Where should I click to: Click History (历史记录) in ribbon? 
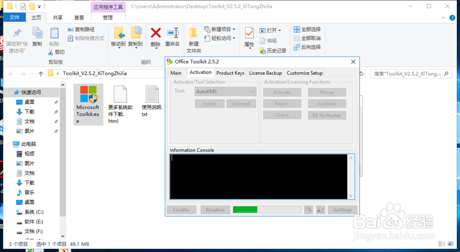(x=273, y=51)
